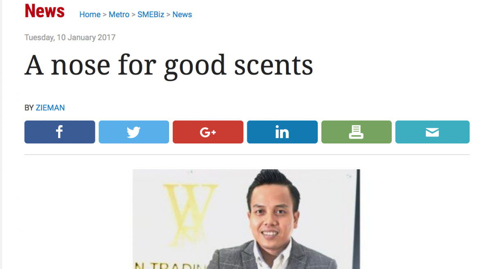Tweet this article via the Twitter icon
Viewport: 479px width, 269px height.
(134, 132)
